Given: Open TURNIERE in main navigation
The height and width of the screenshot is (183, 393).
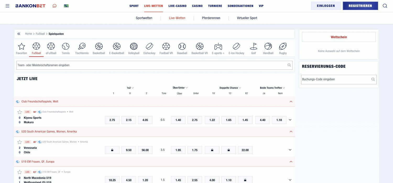Looking at the screenshot, I should 215,6.
